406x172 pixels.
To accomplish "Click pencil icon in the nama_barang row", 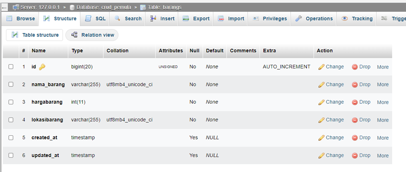I will click(321, 85).
